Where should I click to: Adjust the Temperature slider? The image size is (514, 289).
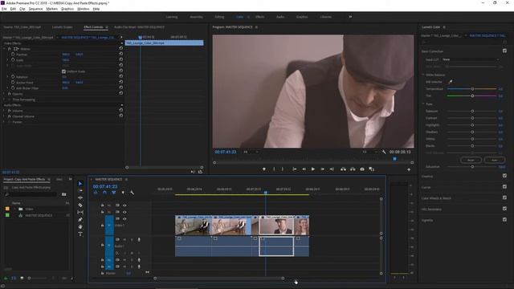[x=472, y=89]
